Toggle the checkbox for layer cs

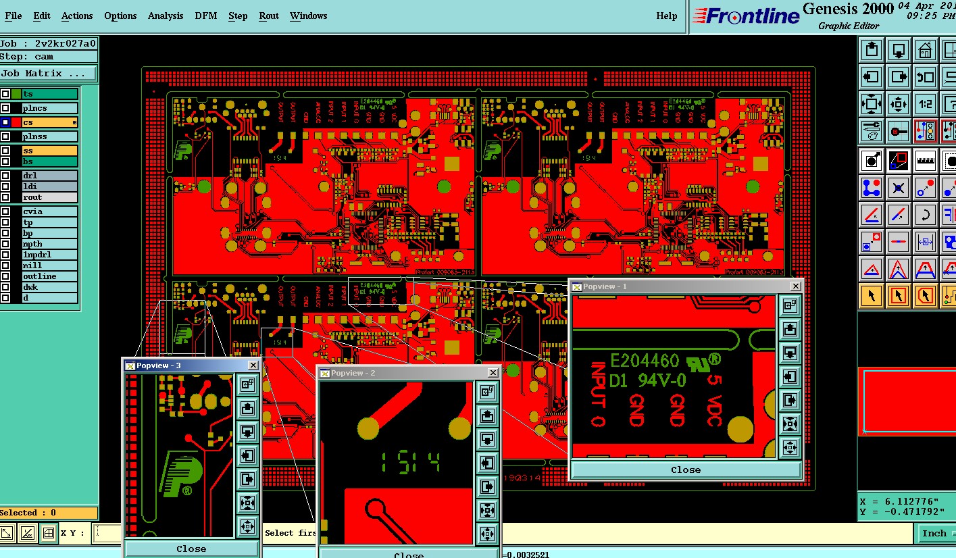coord(5,122)
